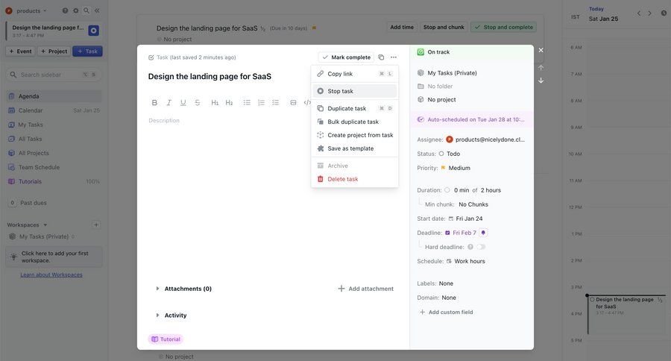This screenshot has width=671, height=361.
Task: Insert checklist in description
Action: click(x=276, y=102)
